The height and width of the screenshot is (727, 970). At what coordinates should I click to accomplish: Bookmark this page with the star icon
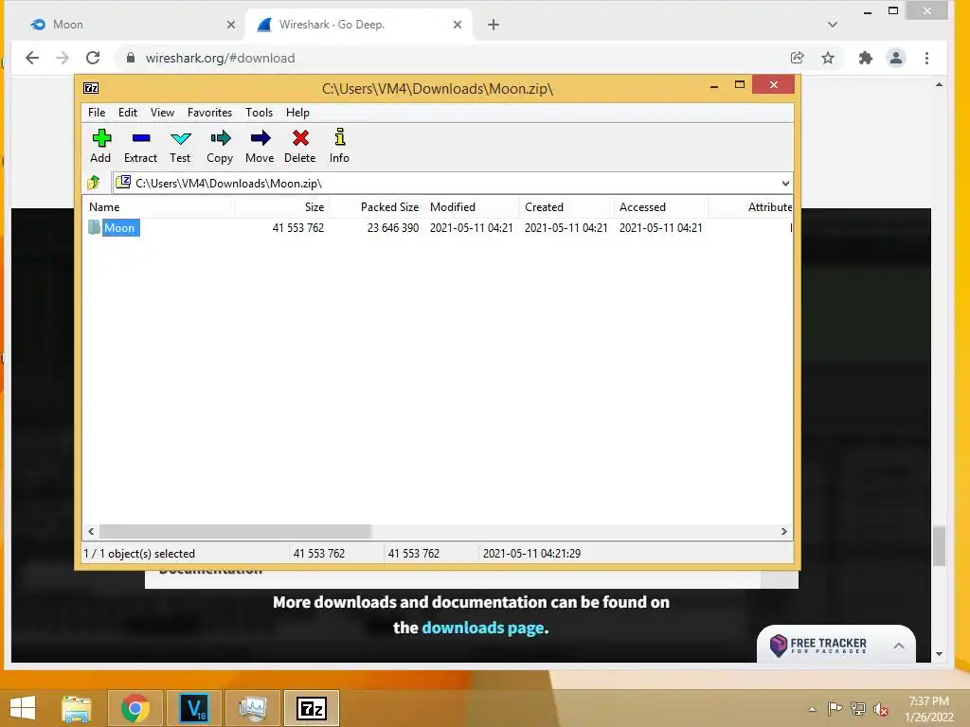[828, 58]
